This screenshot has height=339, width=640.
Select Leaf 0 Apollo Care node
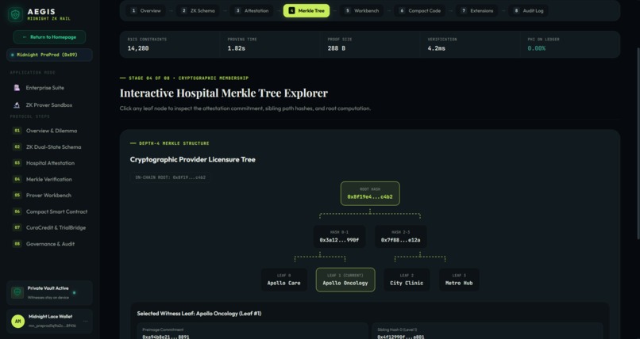283,280
